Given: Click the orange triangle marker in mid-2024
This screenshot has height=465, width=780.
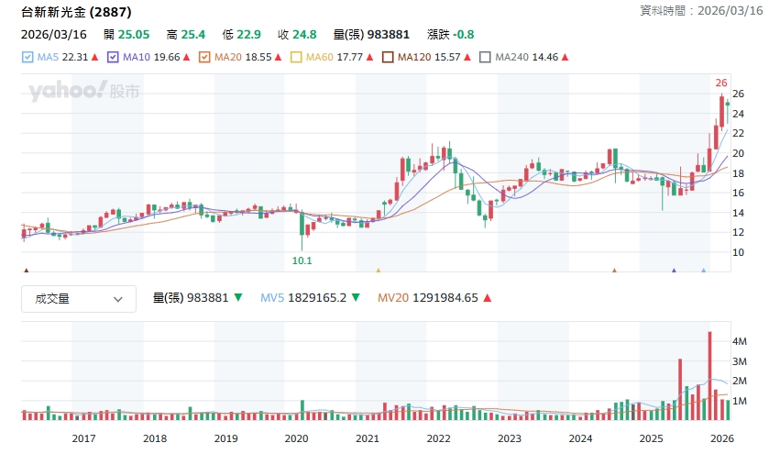Looking at the screenshot, I should (614, 271).
